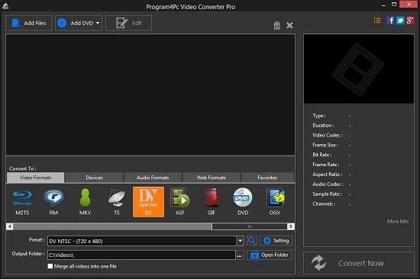The width and height of the screenshot is (420, 279).
Task: Click the Duration label
Action: click(323, 126)
